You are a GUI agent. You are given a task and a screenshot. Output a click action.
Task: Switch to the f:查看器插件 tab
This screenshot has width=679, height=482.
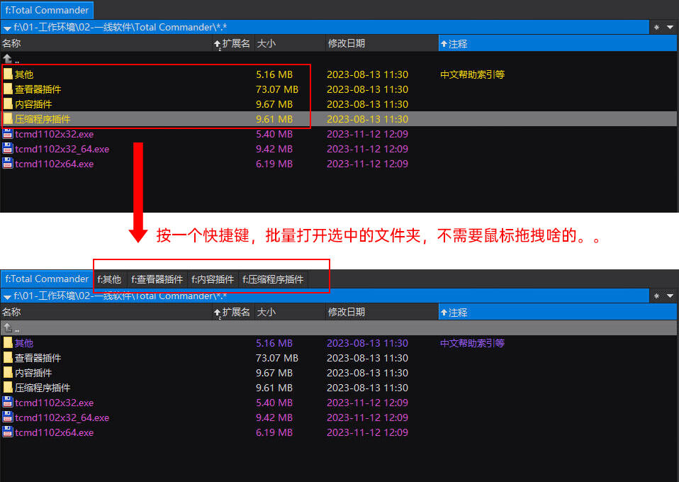click(157, 279)
